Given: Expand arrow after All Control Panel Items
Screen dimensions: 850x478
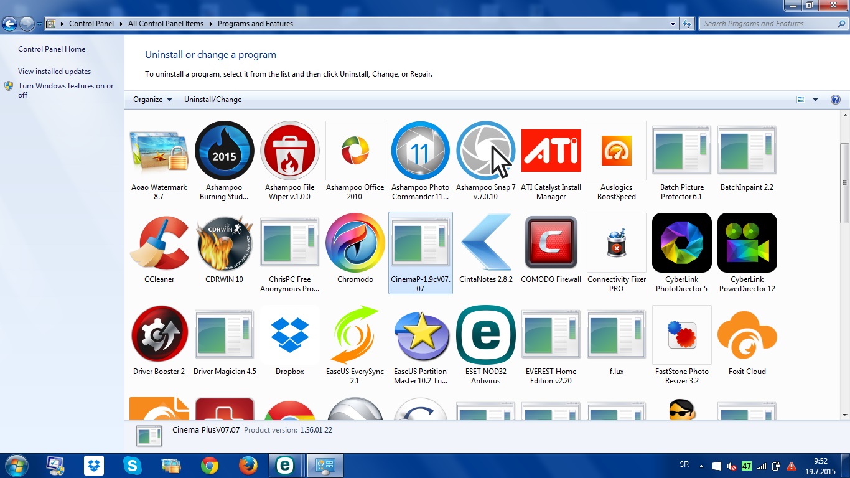Looking at the screenshot, I should [210, 24].
